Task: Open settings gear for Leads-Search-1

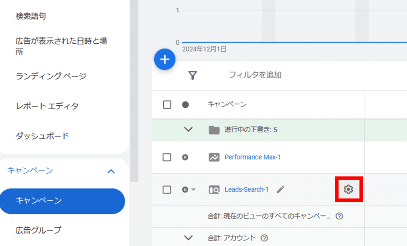Action: click(348, 189)
